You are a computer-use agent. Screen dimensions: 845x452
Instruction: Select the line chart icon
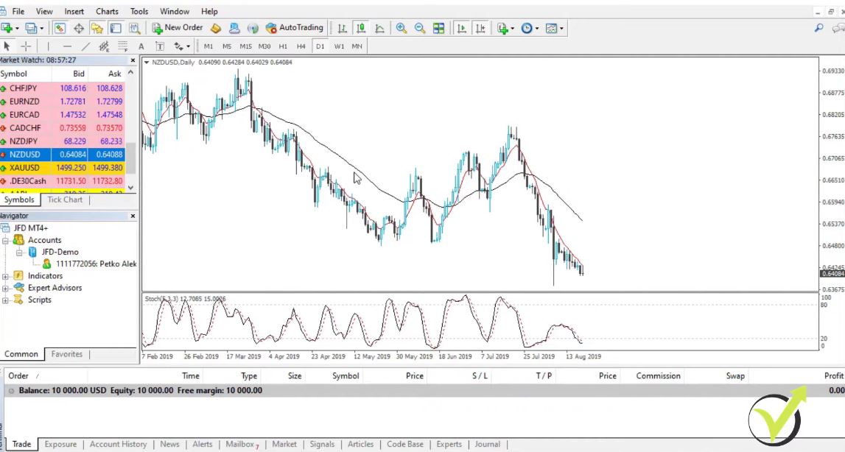[379, 28]
